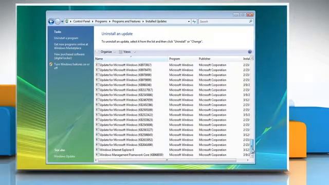
Task: Sort by the Program column header
Action: coord(183,59)
